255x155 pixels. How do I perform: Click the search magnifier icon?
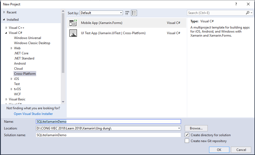coord(247,13)
